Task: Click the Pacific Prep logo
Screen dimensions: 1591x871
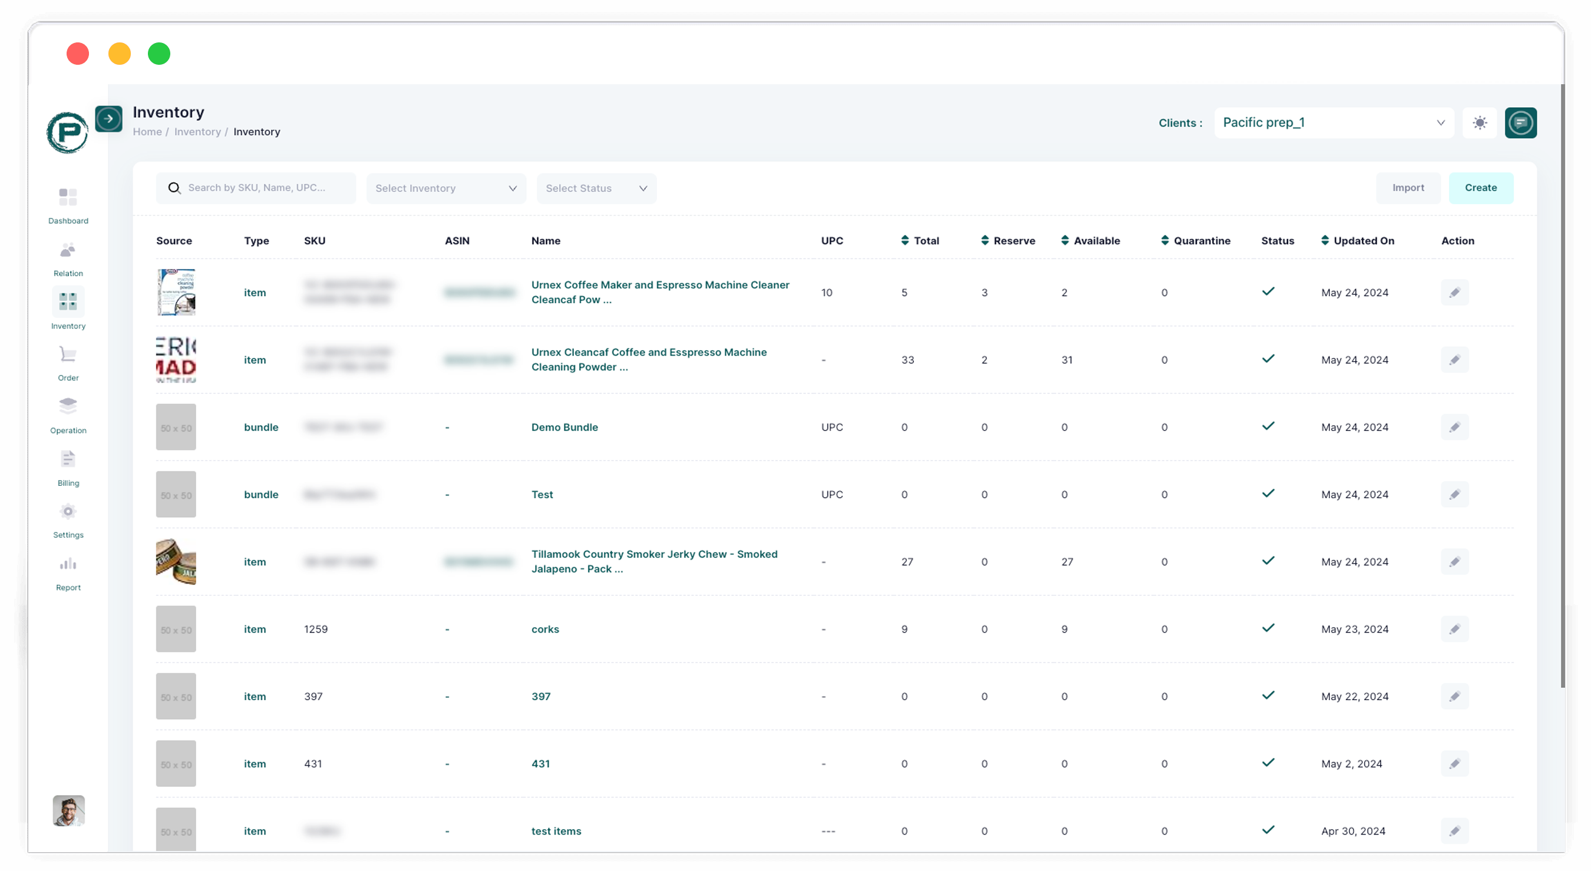Action: pyautogui.click(x=67, y=132)
